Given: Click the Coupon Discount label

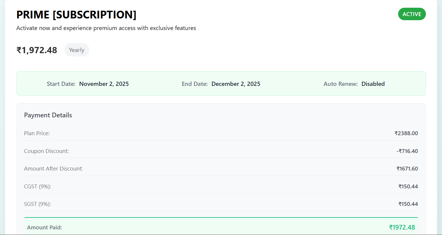Looking at the screenshot, I should point(46,151).
